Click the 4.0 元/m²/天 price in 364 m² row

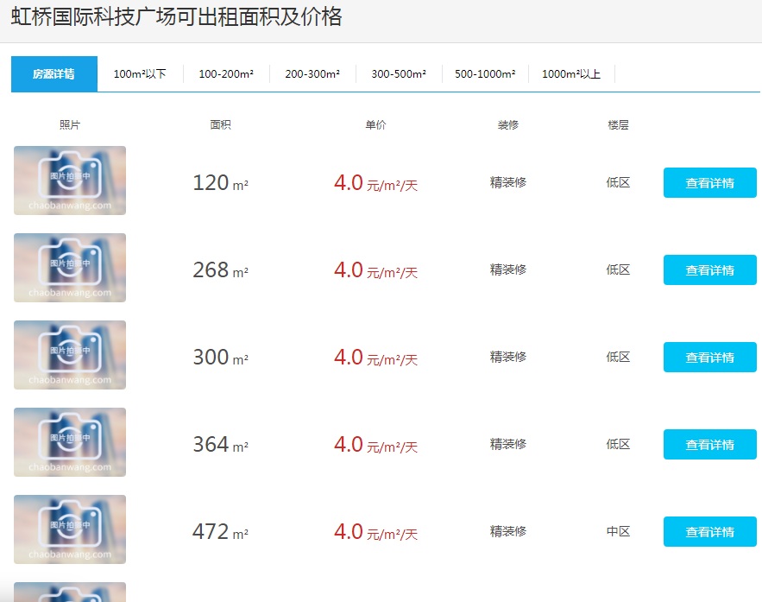(375, 445)
